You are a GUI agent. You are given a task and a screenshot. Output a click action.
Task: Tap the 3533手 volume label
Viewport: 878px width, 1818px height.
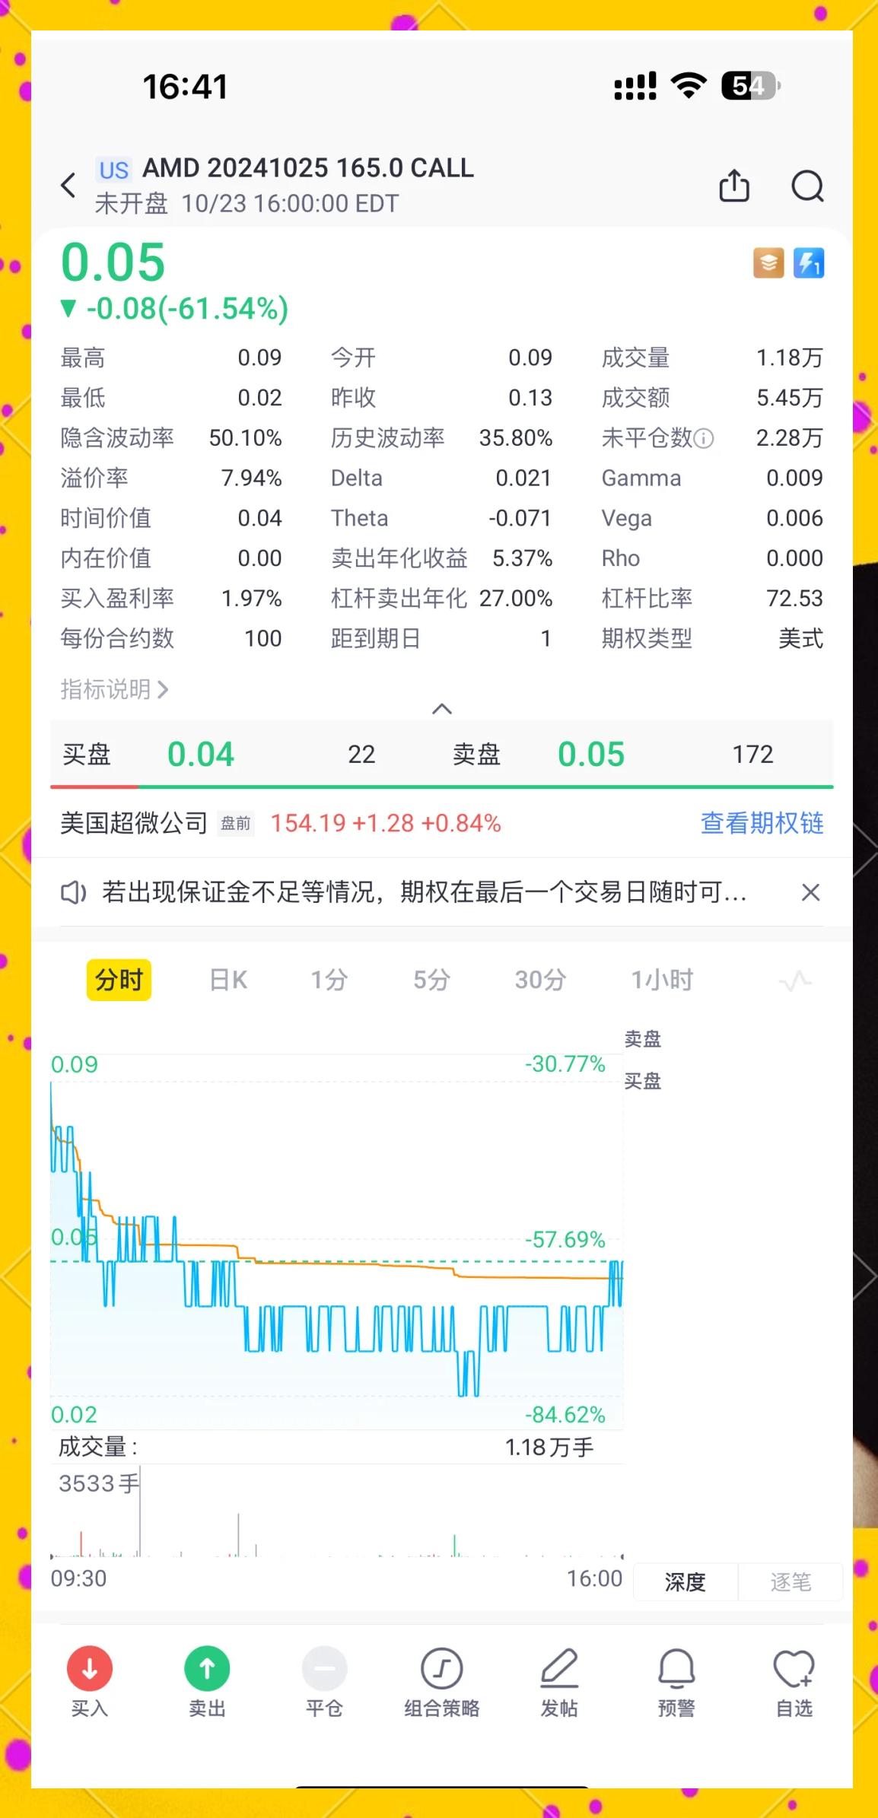click(99, 1483)
